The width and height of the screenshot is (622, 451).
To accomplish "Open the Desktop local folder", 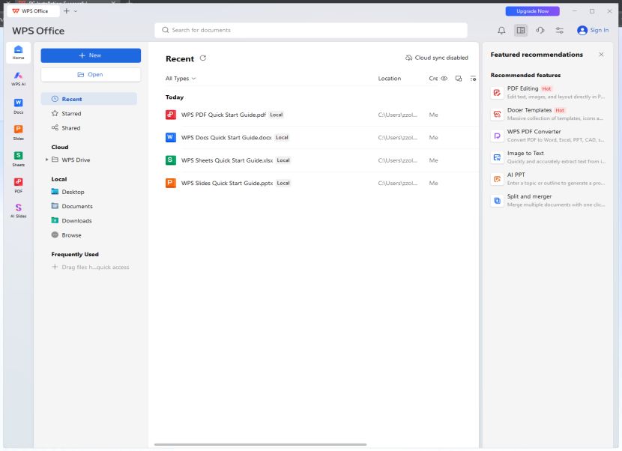I will (73, 192).
